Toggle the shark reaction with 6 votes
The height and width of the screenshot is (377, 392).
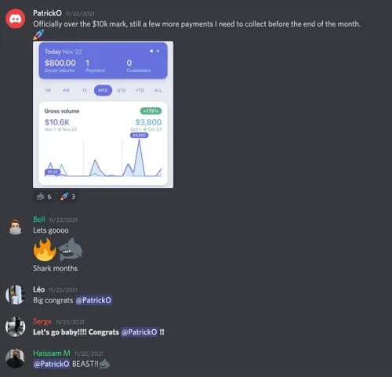point(44,197)
